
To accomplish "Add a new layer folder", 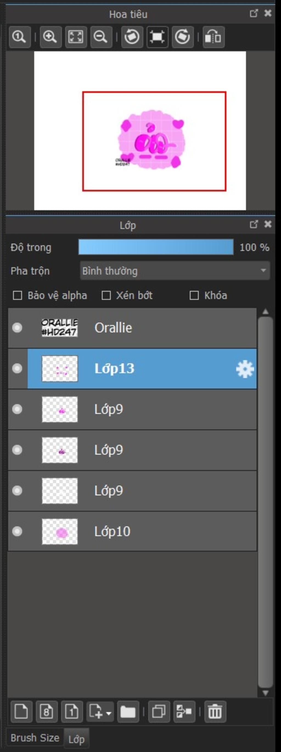I will tap(128, 711).
